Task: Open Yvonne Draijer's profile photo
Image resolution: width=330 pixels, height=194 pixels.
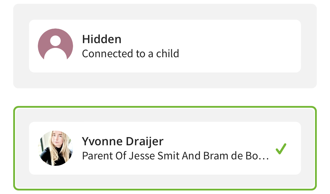Action: (x=55, y=148)
